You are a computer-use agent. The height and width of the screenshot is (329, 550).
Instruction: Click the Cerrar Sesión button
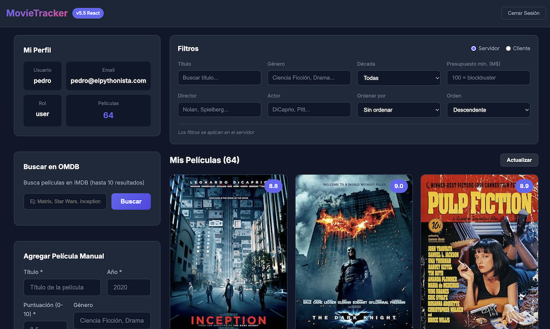[x=524, y=13]
